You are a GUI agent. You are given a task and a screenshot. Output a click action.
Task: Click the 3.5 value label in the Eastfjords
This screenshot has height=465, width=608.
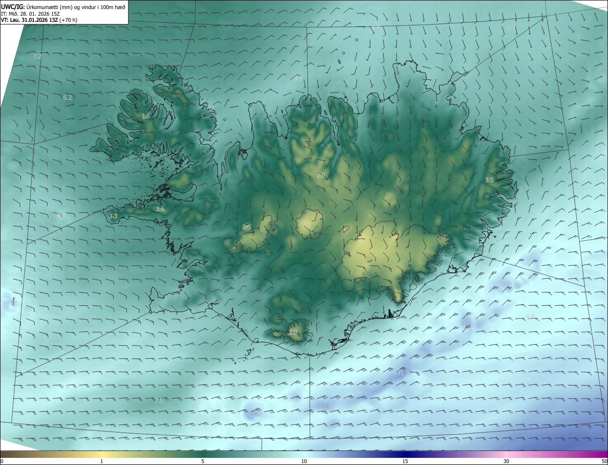[x=489, y=180]
